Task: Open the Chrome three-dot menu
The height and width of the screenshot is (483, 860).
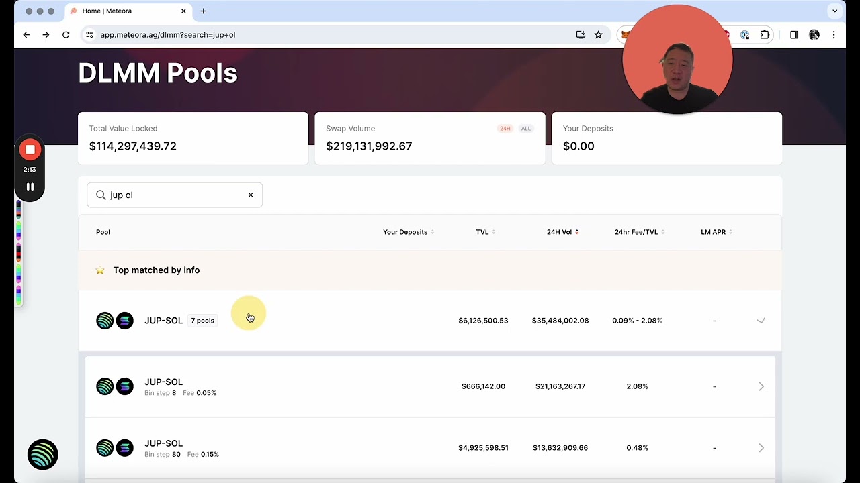Action: click(834, 35)
